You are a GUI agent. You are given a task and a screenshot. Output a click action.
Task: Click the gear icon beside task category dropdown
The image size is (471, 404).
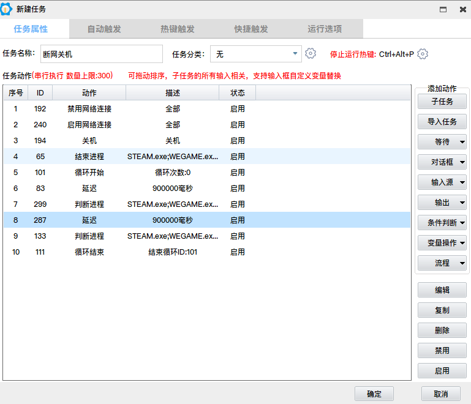[x=311, y=54]
